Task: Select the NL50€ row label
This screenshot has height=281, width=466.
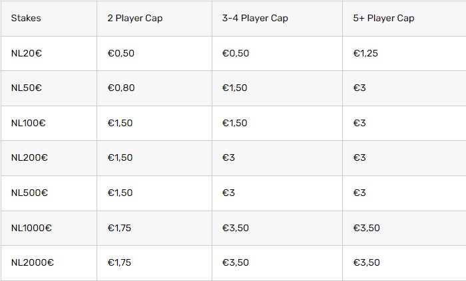Action: tap(27, 88)
